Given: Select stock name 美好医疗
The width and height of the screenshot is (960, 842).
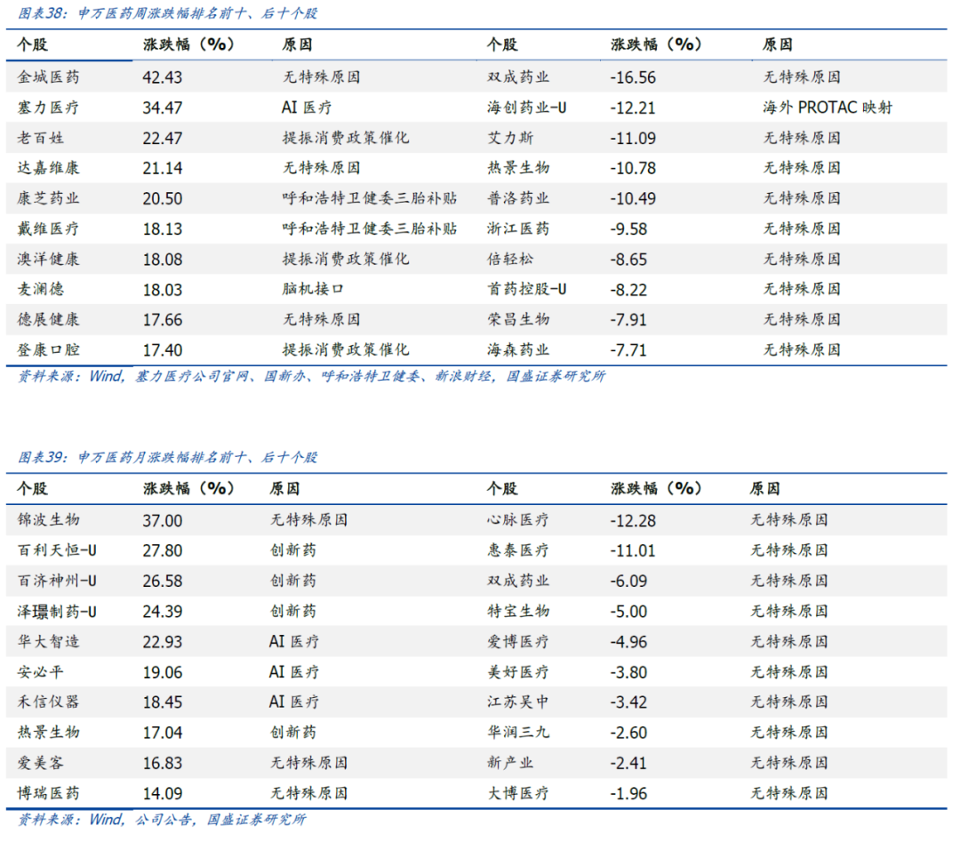Looking at the screenshot, I should pyautogui.click(x=518, y=672).
